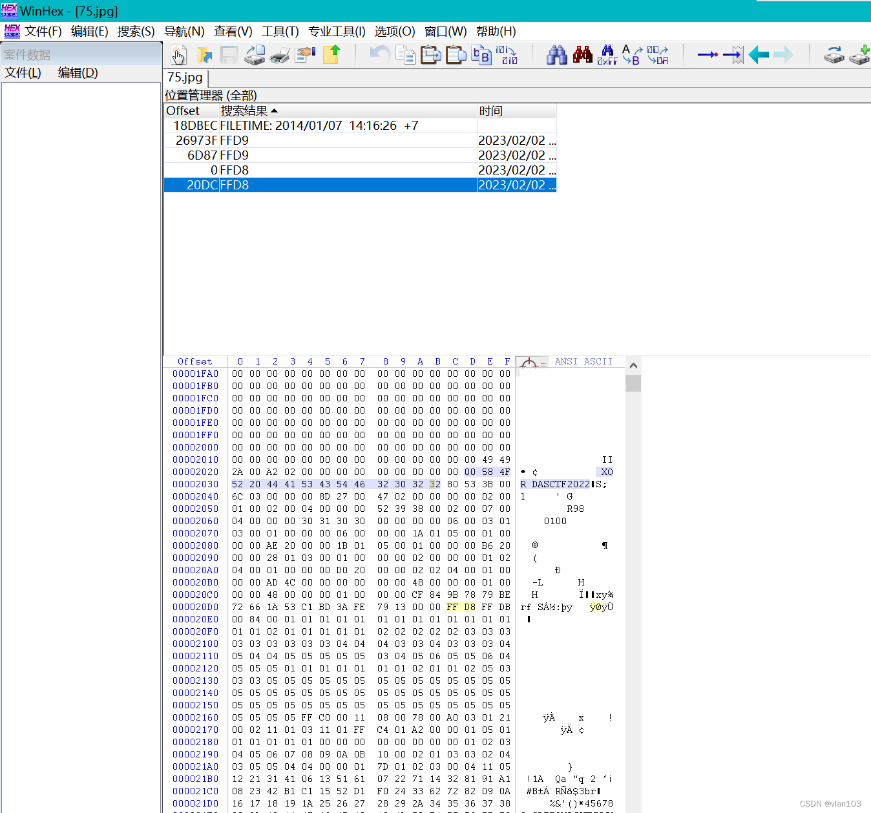Click the hex value replace icon
This screenshot has height=813, width=871.
[658, 55]
